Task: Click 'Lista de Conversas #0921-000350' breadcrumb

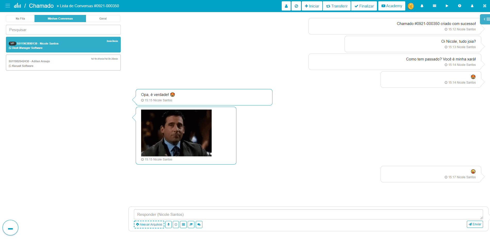Action: tap(89, 6)
